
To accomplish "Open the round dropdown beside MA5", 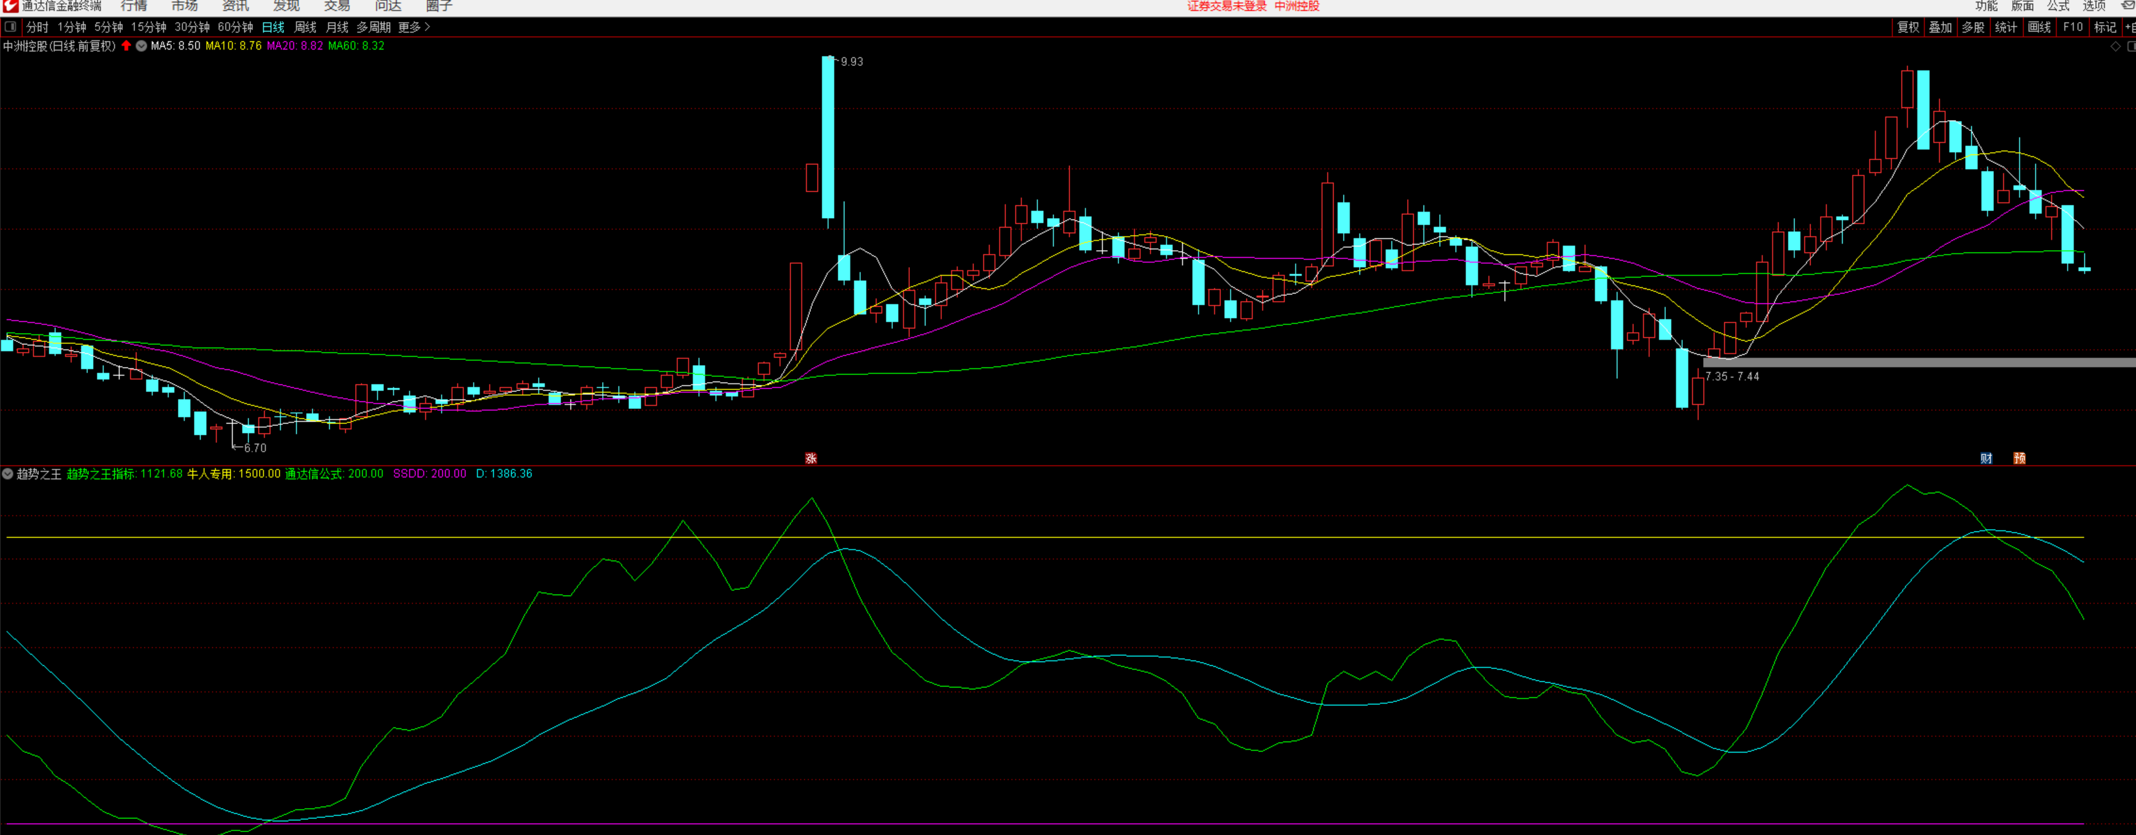I will 142,46.
